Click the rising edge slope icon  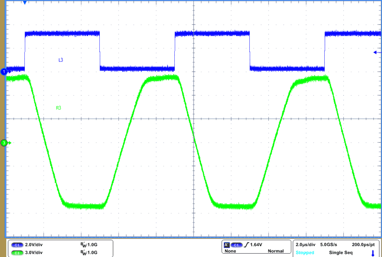pyautogui.click(x=247, y=245)
